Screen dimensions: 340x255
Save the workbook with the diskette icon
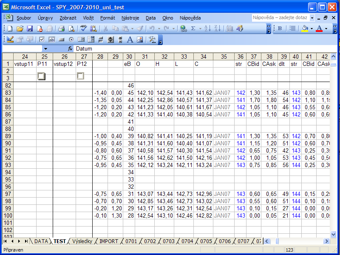(30, 28)
